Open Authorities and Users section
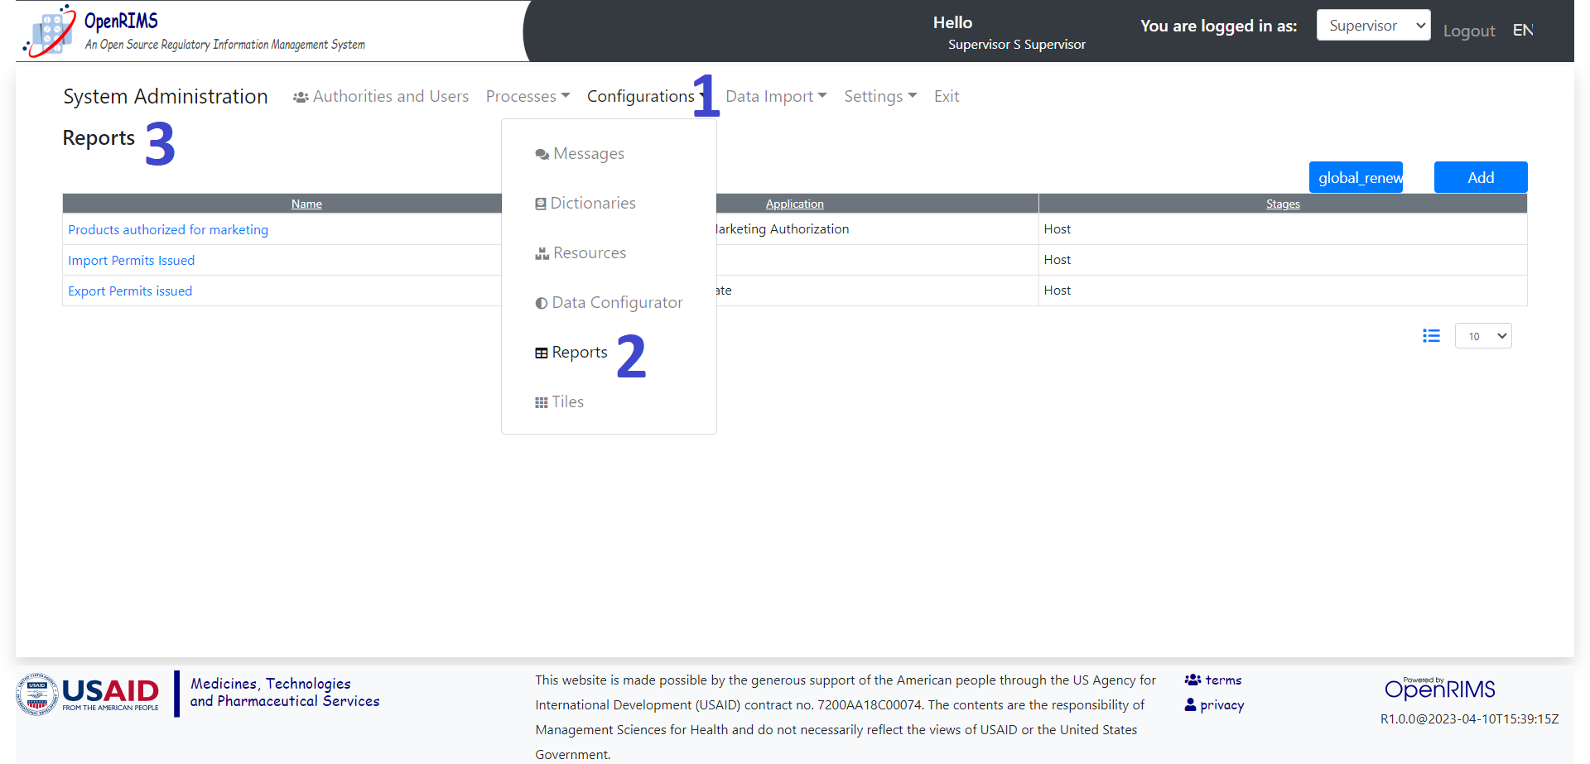The width and height of the screenshot is (1590, 764). click(381, 97)
